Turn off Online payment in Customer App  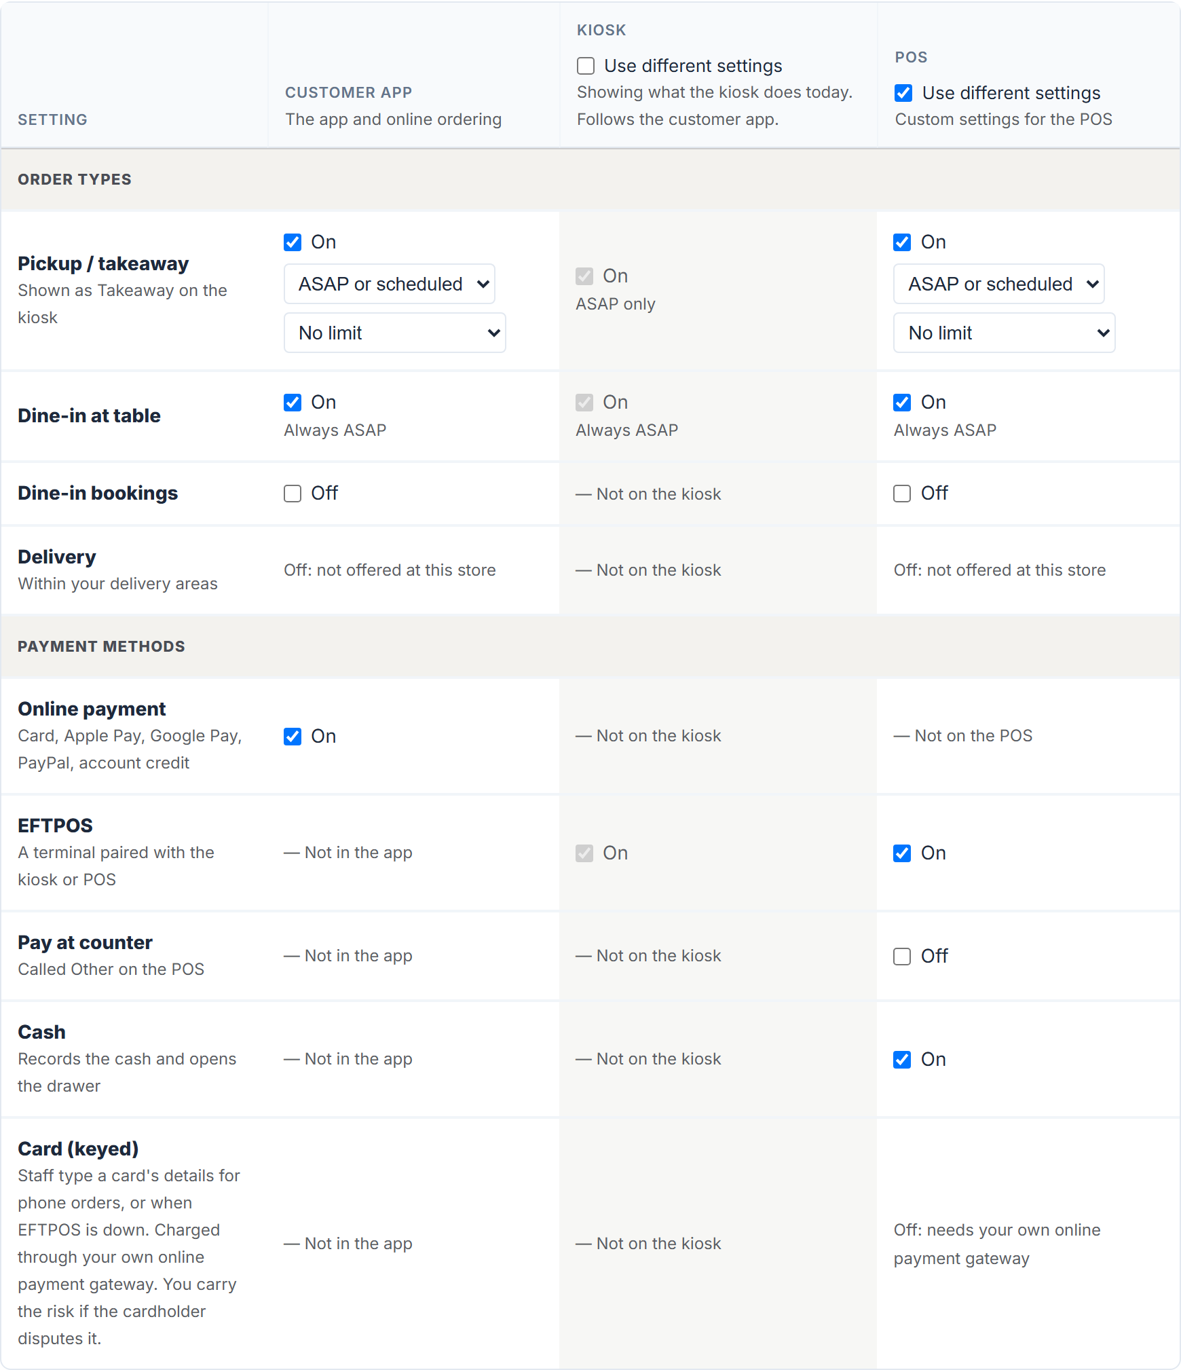293,737
